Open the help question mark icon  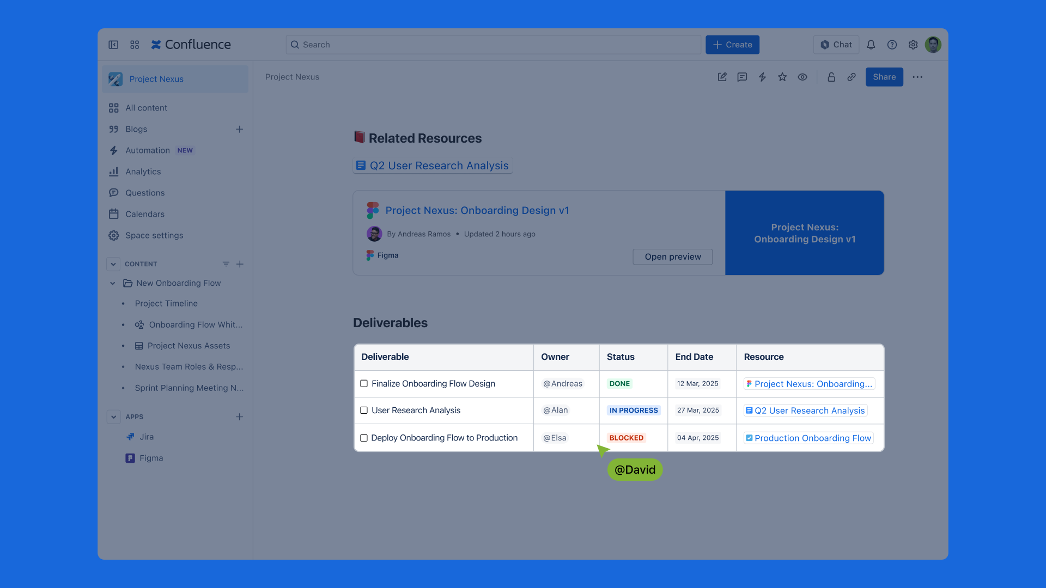[x=892, y=45]
